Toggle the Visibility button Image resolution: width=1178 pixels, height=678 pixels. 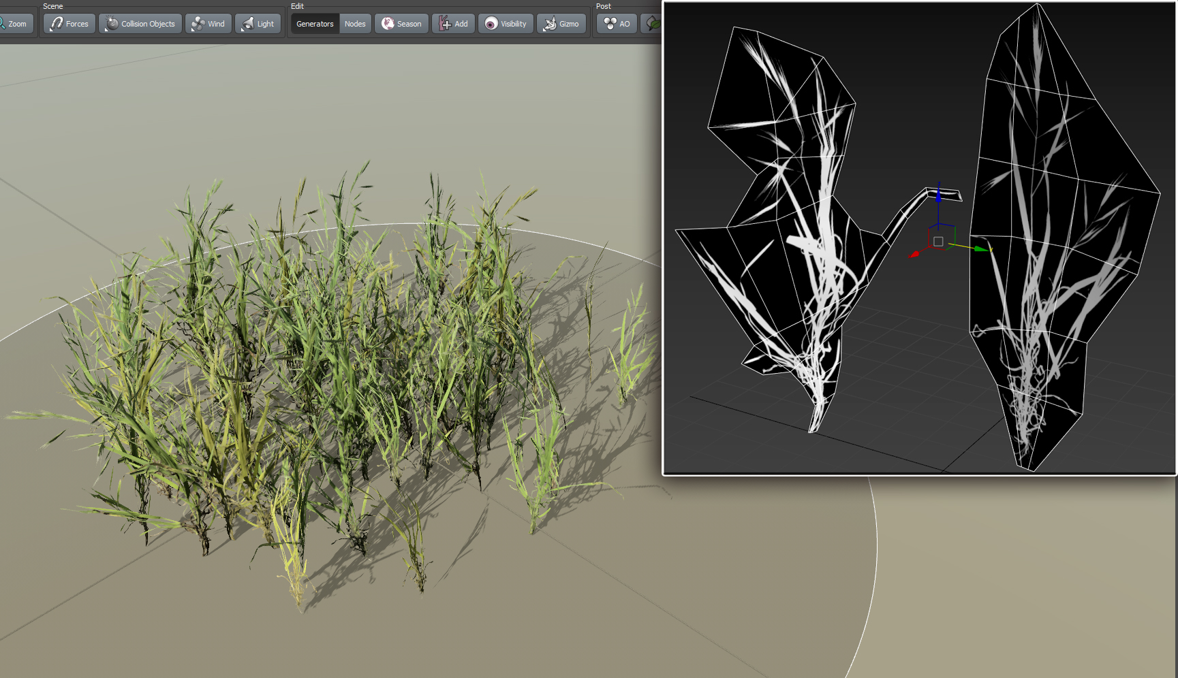tap(506, 24)
